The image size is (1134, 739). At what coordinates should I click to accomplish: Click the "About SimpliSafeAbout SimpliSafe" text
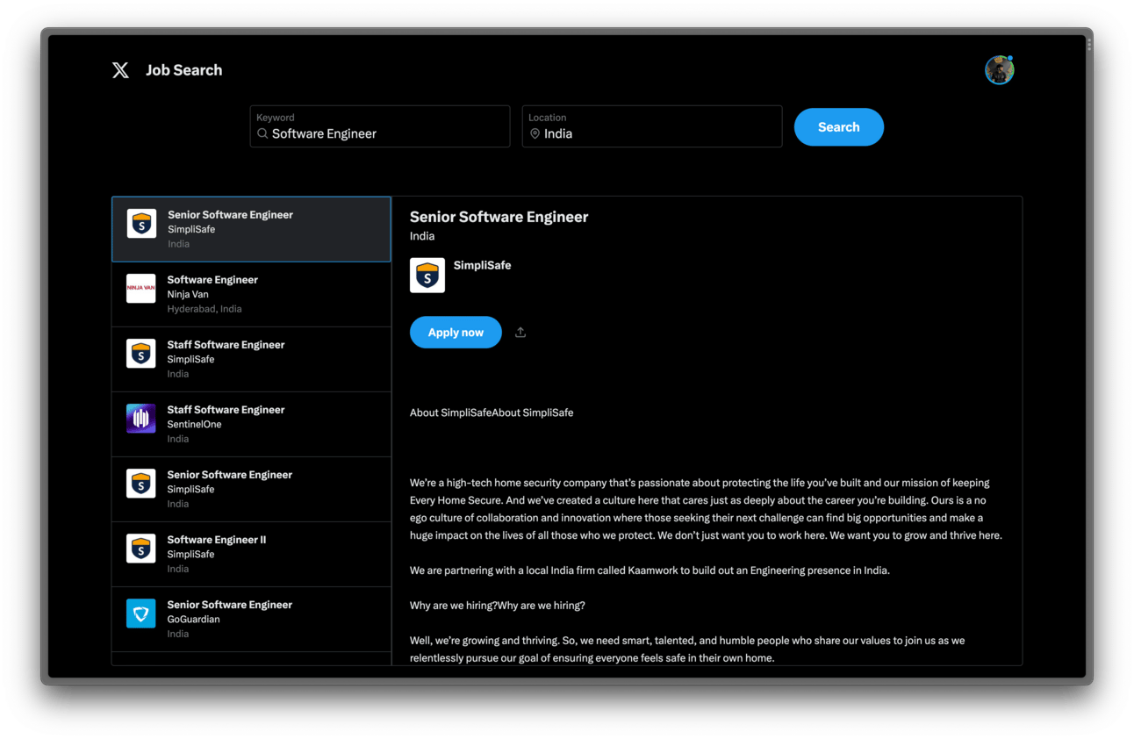(492, 413)
